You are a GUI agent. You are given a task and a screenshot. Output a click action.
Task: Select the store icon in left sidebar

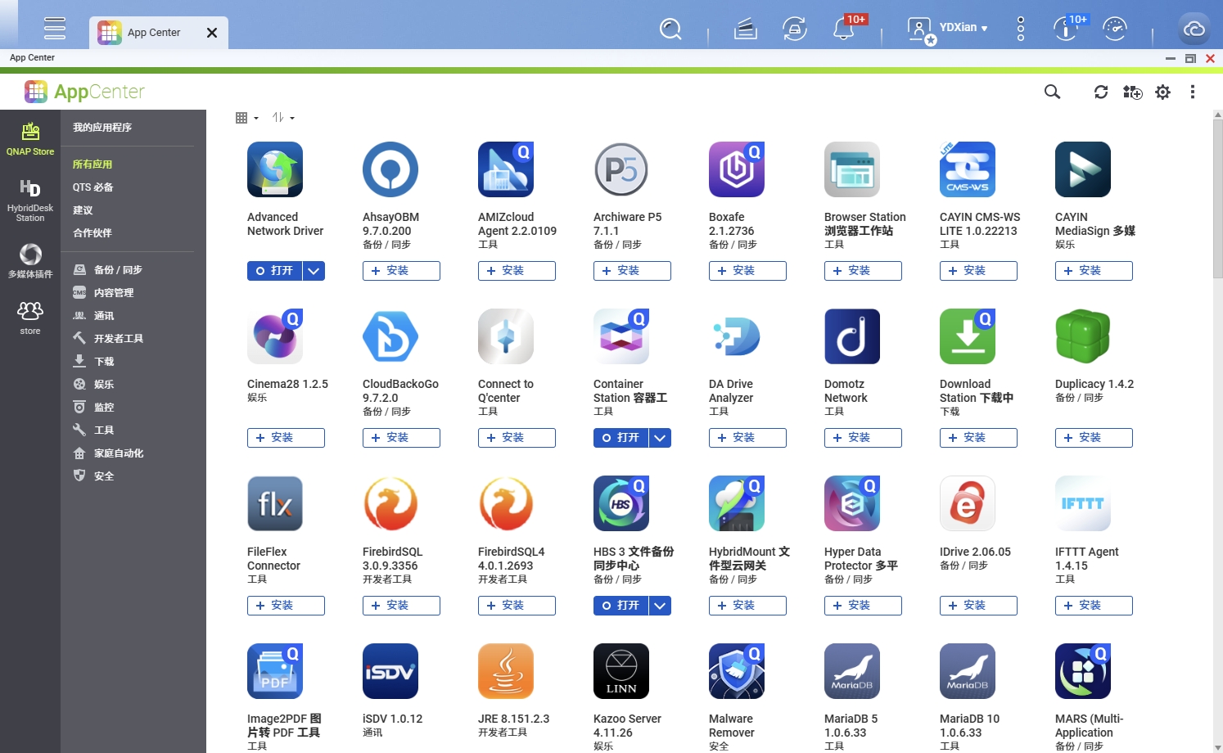pos(30,318)
